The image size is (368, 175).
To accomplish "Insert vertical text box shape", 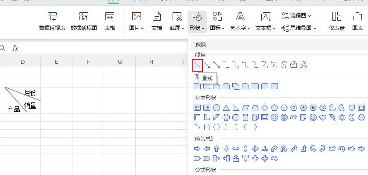I will [x=207, y=108].
